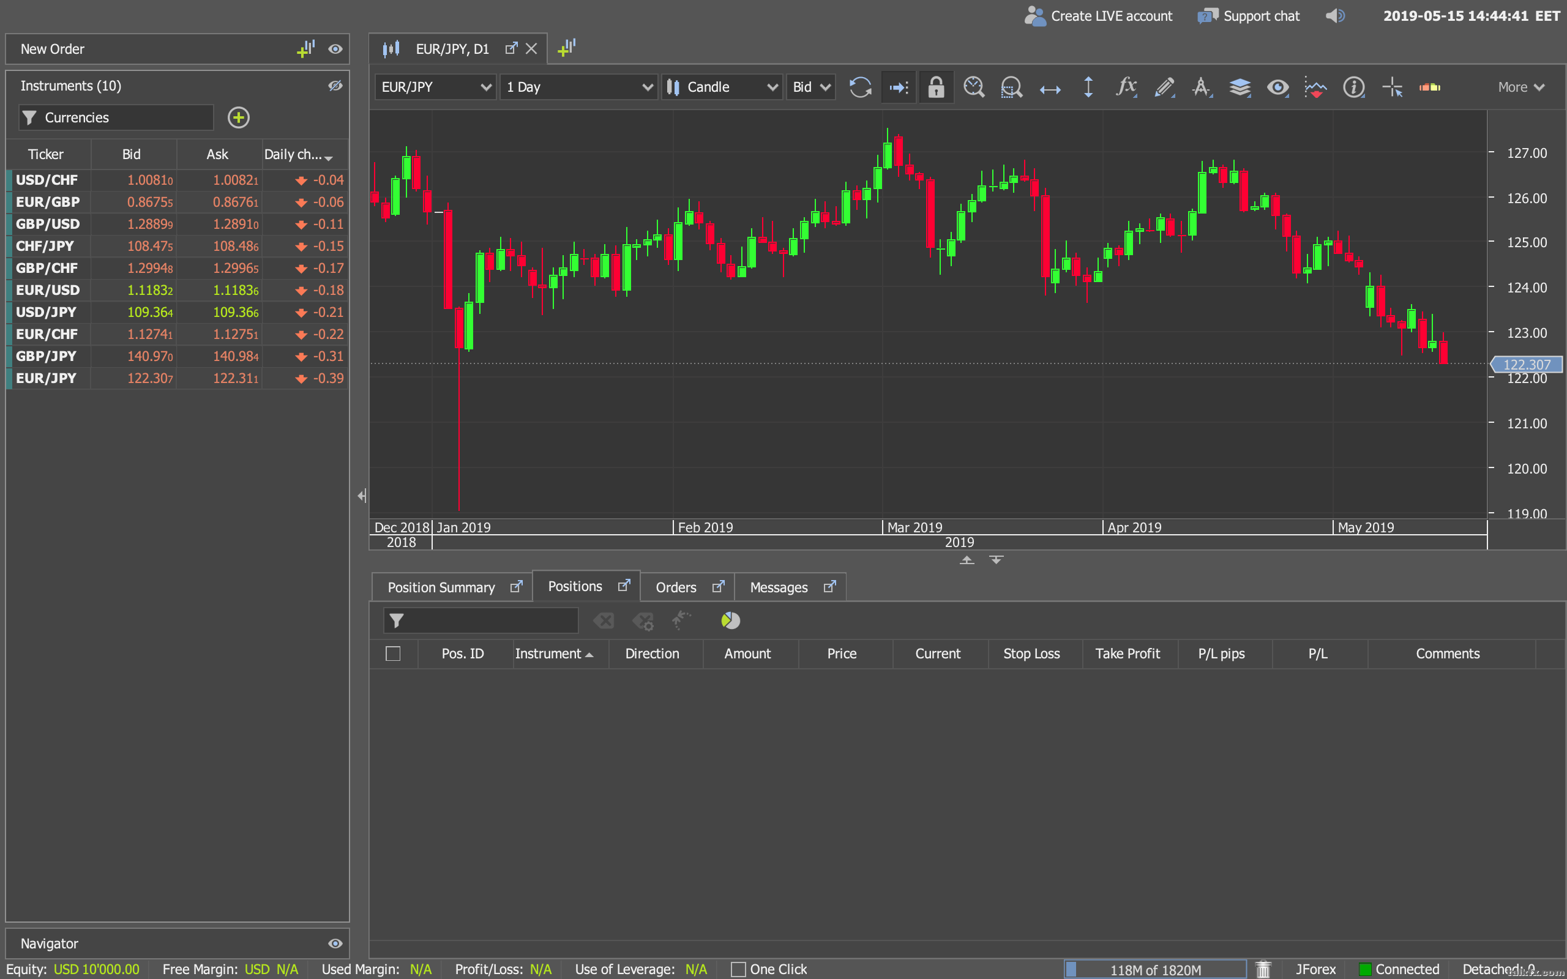Click the positions pie chart icon
The height and width of the screenshot is (979, 1567).
[730, 620]
